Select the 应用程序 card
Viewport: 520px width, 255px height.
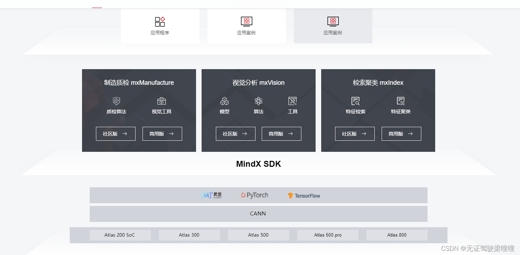pos(160,26)
